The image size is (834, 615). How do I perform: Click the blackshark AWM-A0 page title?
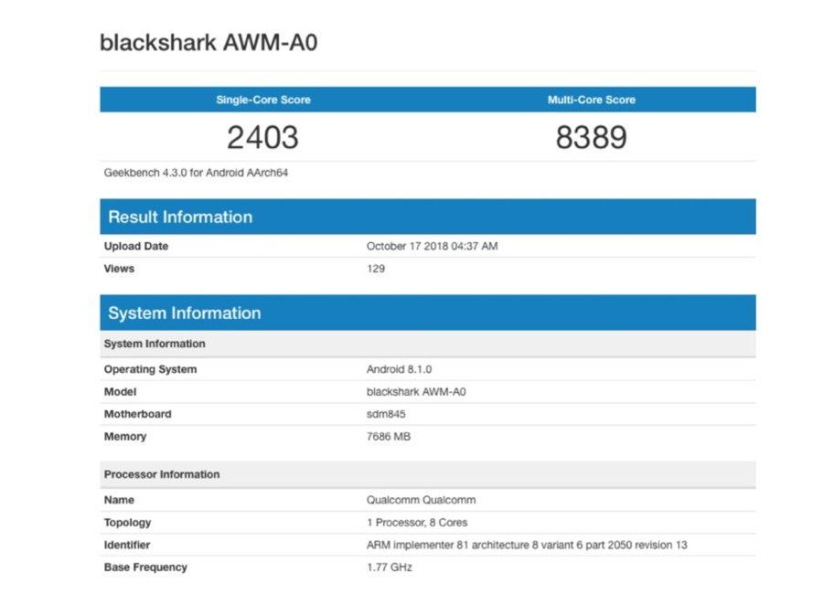208,43
